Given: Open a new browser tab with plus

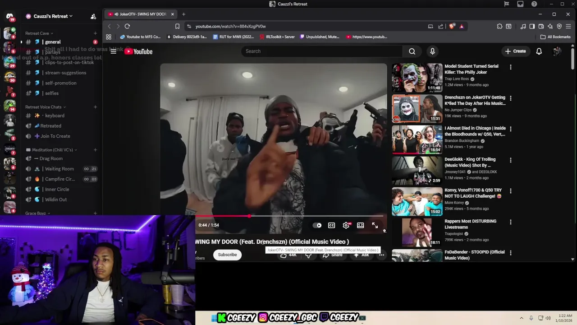Looking at the screenshot, I should point(183,14).
